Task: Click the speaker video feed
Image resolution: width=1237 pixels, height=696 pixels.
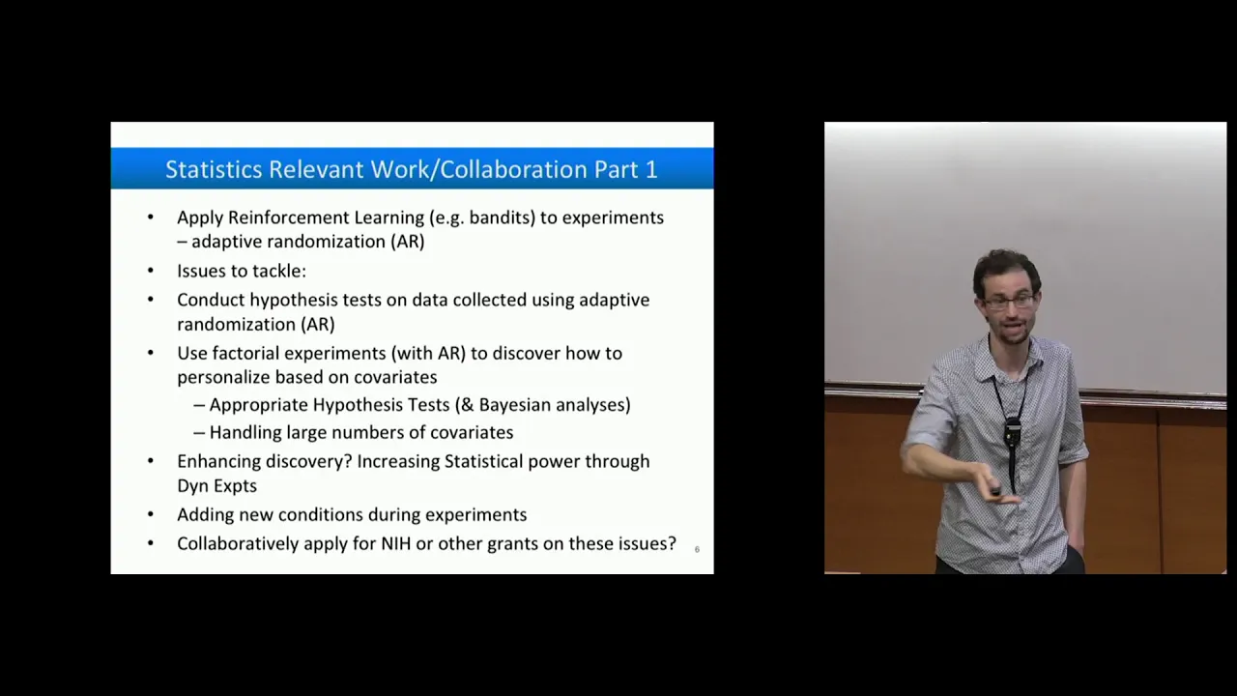Action: tap(1025, 348)
